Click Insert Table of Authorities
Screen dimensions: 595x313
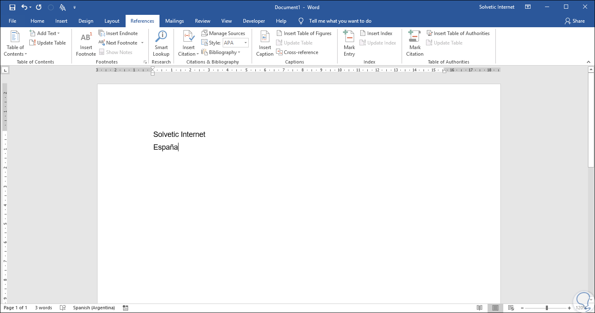[458, 33]
